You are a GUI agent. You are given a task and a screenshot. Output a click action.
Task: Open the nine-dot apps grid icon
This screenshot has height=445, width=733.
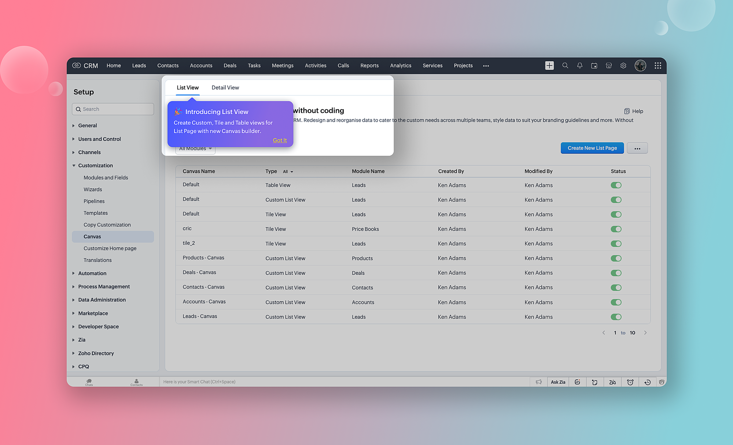pyautogui.click(x=658, y=66)
